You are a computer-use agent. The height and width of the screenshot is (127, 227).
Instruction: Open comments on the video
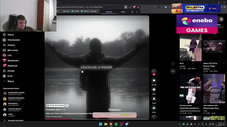(x=154, y=90)
